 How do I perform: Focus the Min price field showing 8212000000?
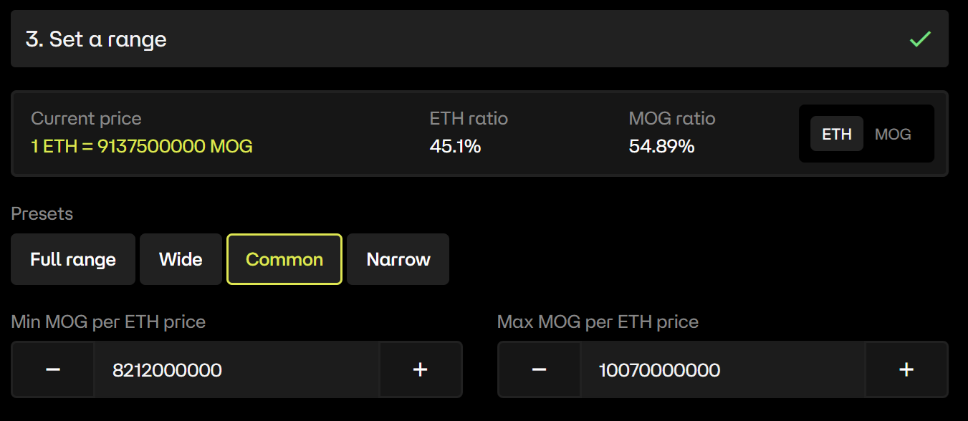tap(236, 369)
